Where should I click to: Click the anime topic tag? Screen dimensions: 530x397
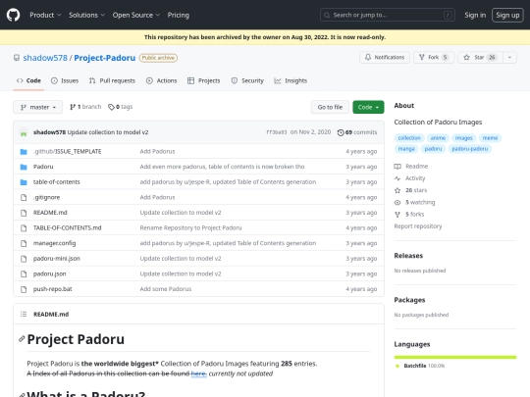click(438, 138)
